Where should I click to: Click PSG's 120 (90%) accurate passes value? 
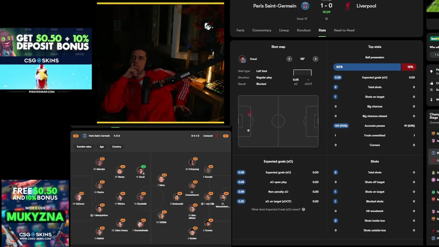(341, 126)
